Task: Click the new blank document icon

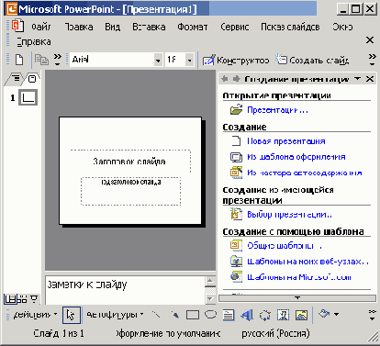Action: pyautogui.click(x=19, y=60)
